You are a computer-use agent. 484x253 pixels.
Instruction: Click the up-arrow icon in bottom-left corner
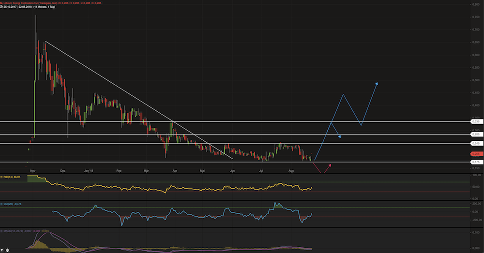coord(3,250)
